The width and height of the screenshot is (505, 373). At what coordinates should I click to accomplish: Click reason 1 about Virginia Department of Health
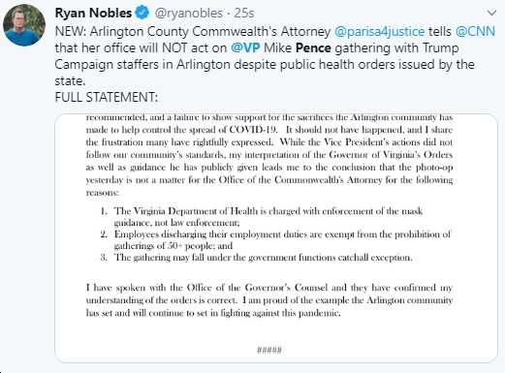pos(262,217)
